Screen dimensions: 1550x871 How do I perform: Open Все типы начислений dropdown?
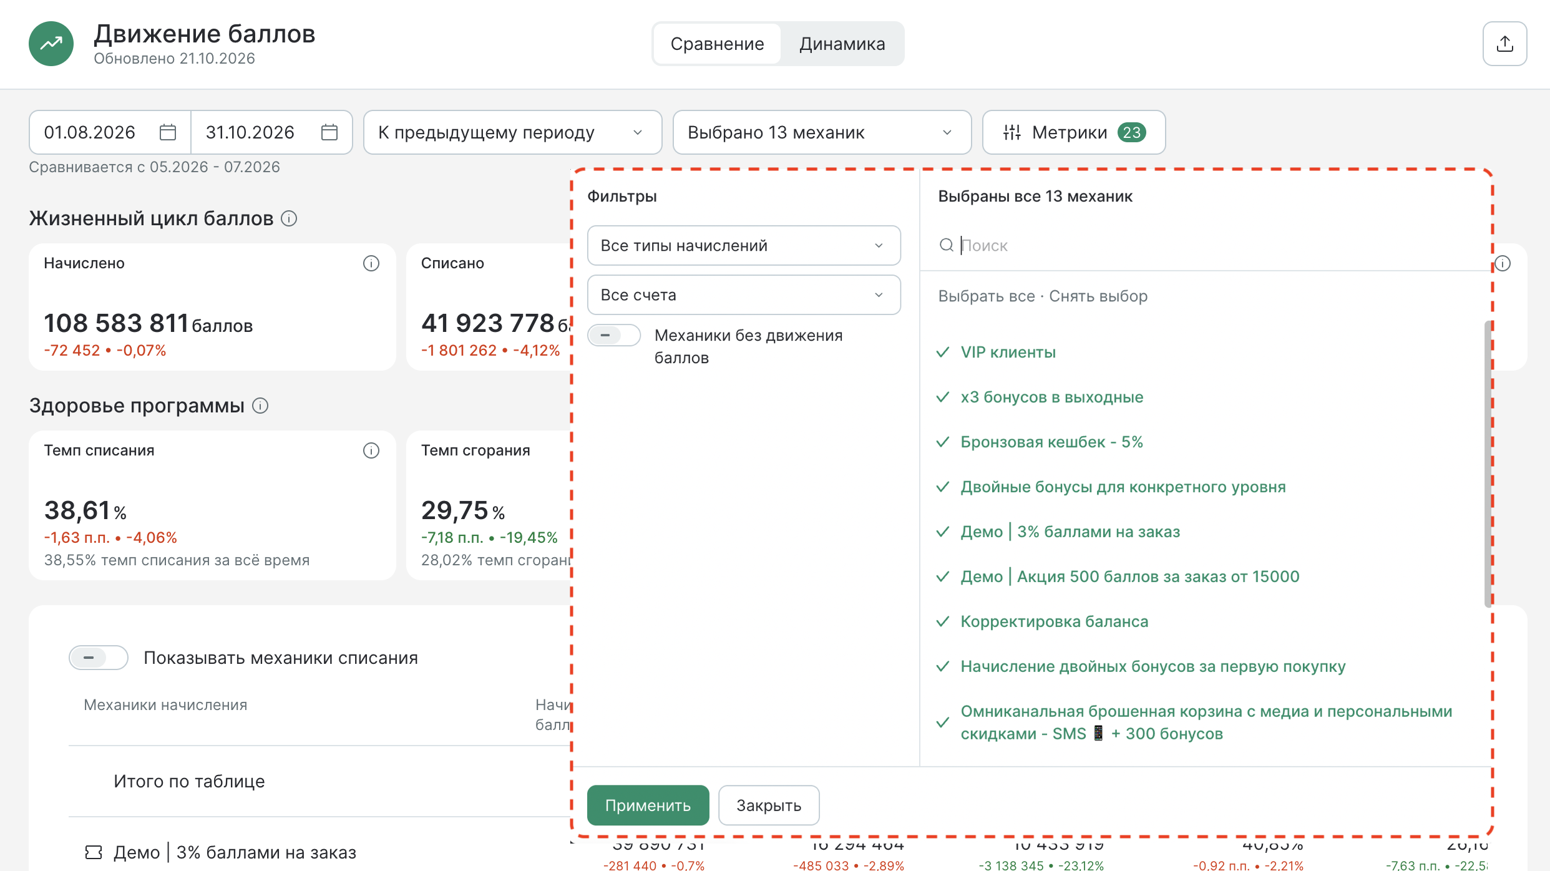[x=744, y=245]
